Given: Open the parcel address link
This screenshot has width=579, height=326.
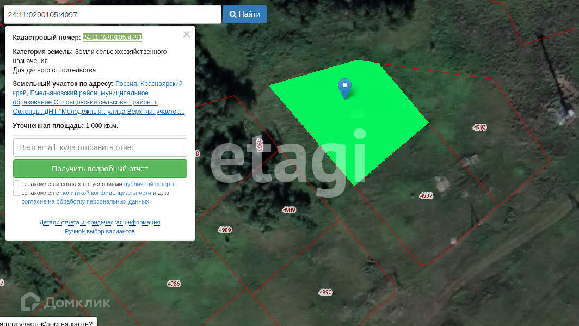Looking at the screenshot, I should pos(98,97).
